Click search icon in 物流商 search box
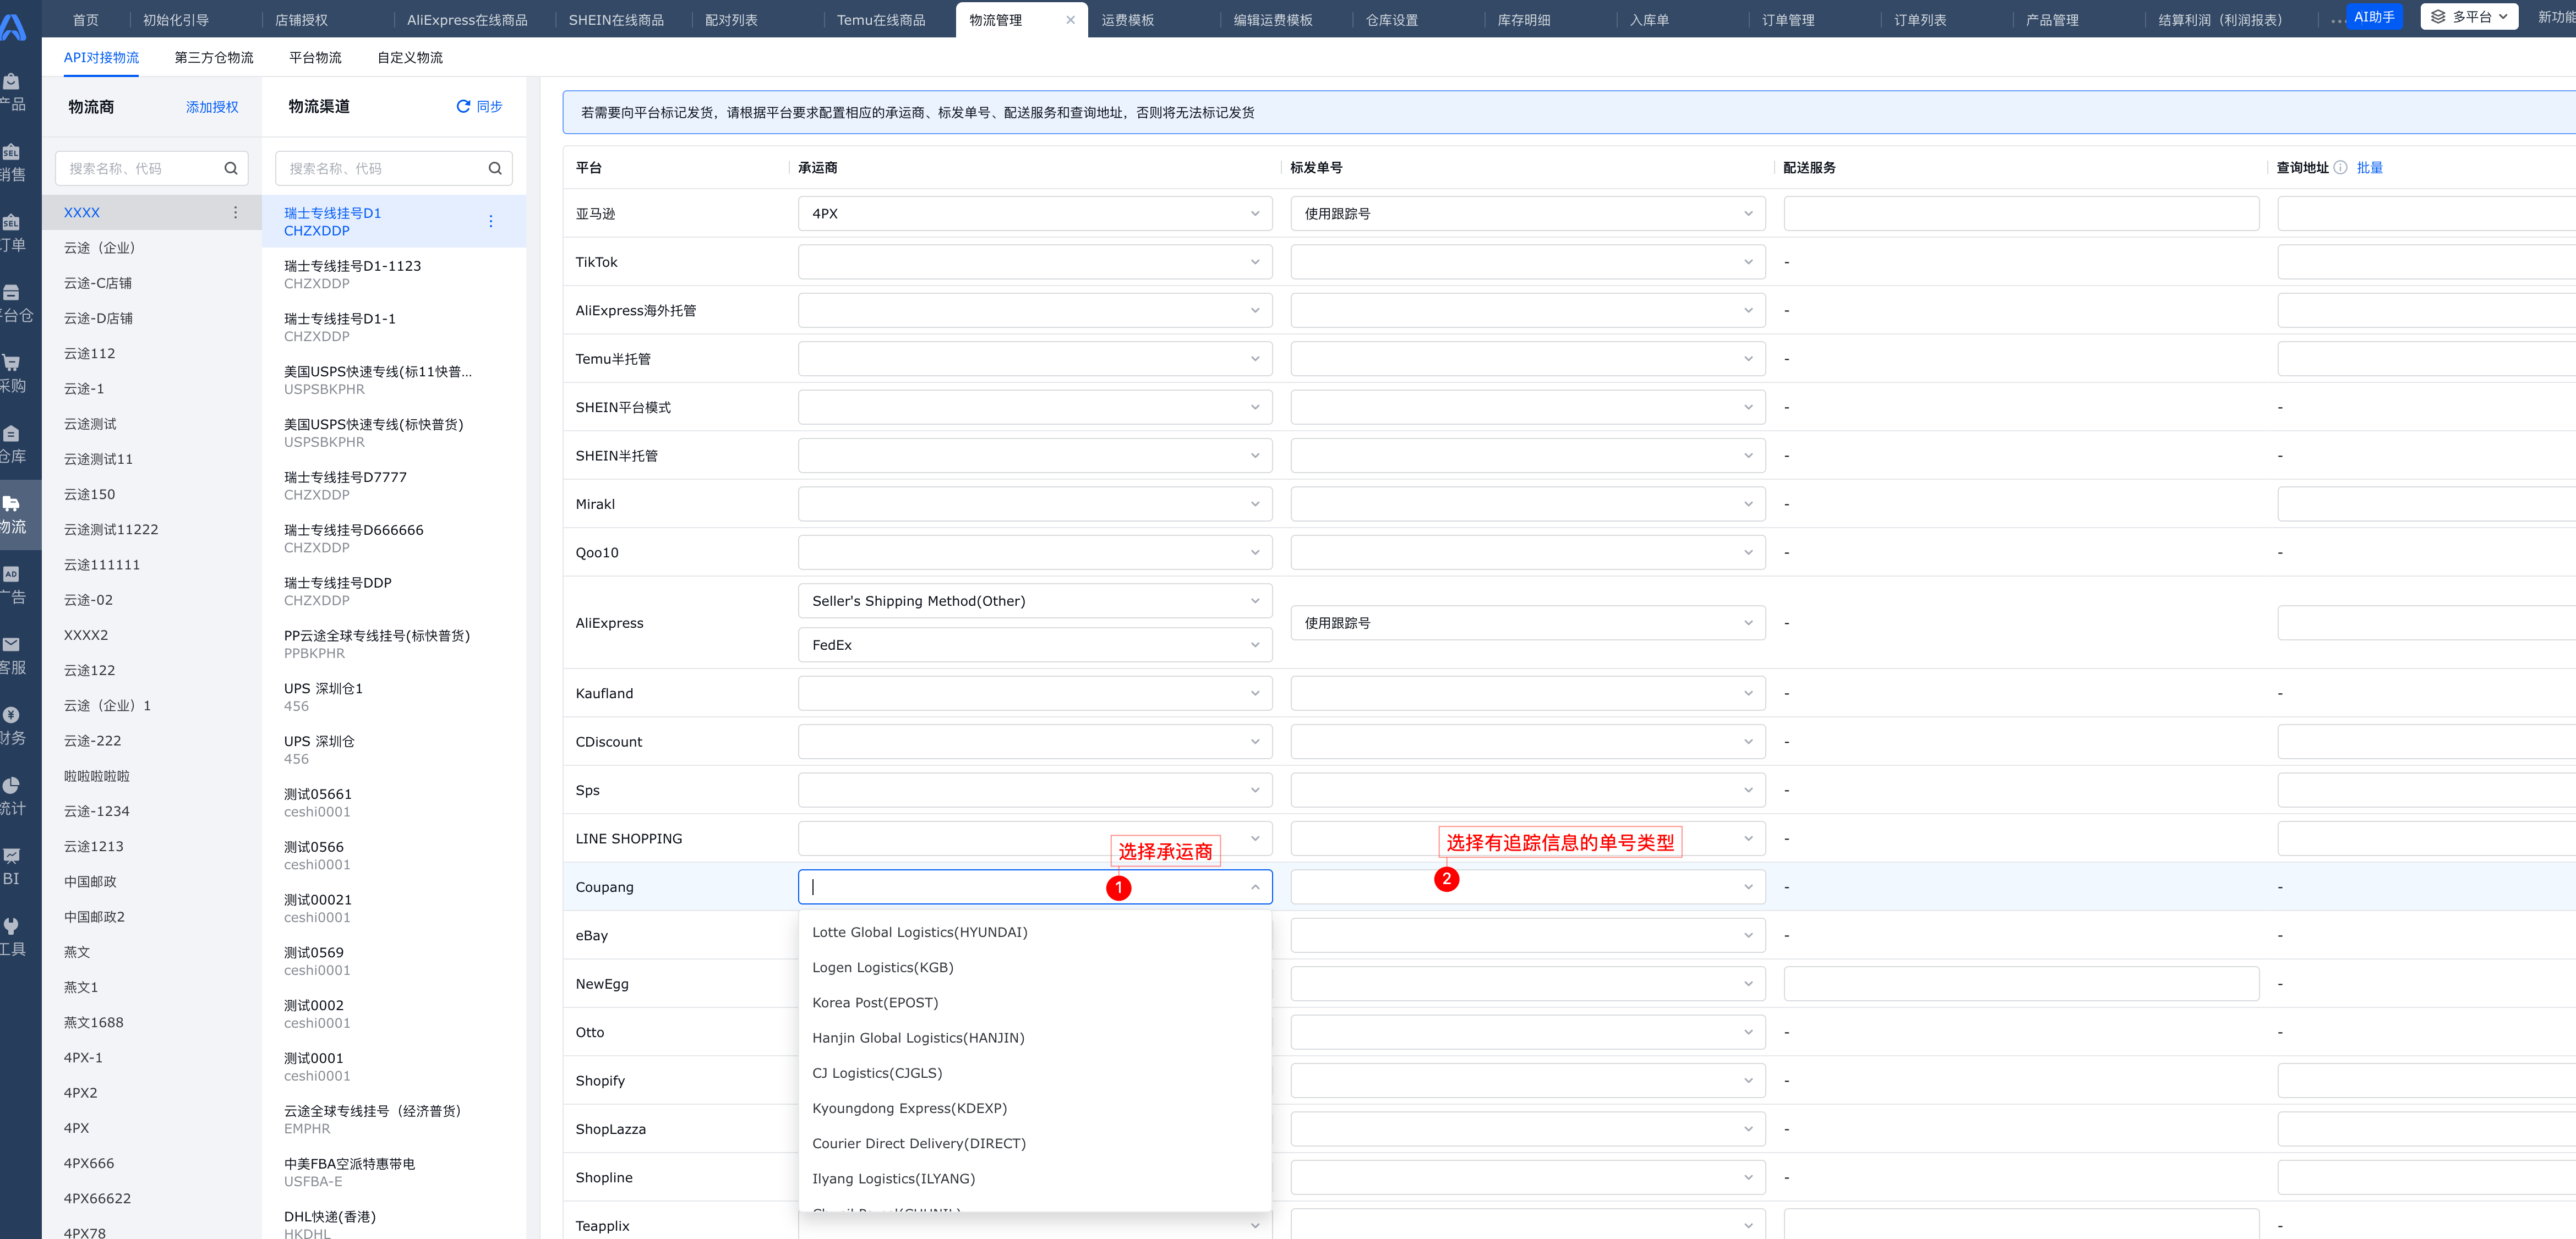Image resolution: width=2576 pixels, height=1239 pixels. [x=231, y=168]
